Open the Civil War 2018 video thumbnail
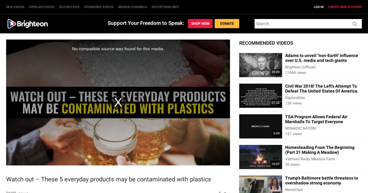 [x=261, y=96]
